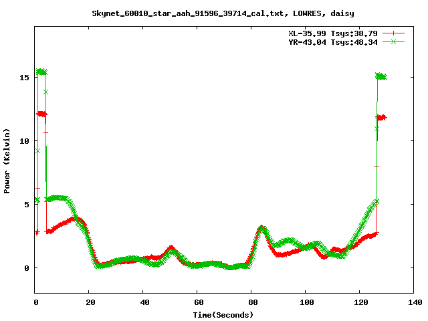Image resolution: width=428 pixels, height=321 pixels.
Task: Click the x-axis tick label 120
Action: pyautogui.click(x=361, y=302)
